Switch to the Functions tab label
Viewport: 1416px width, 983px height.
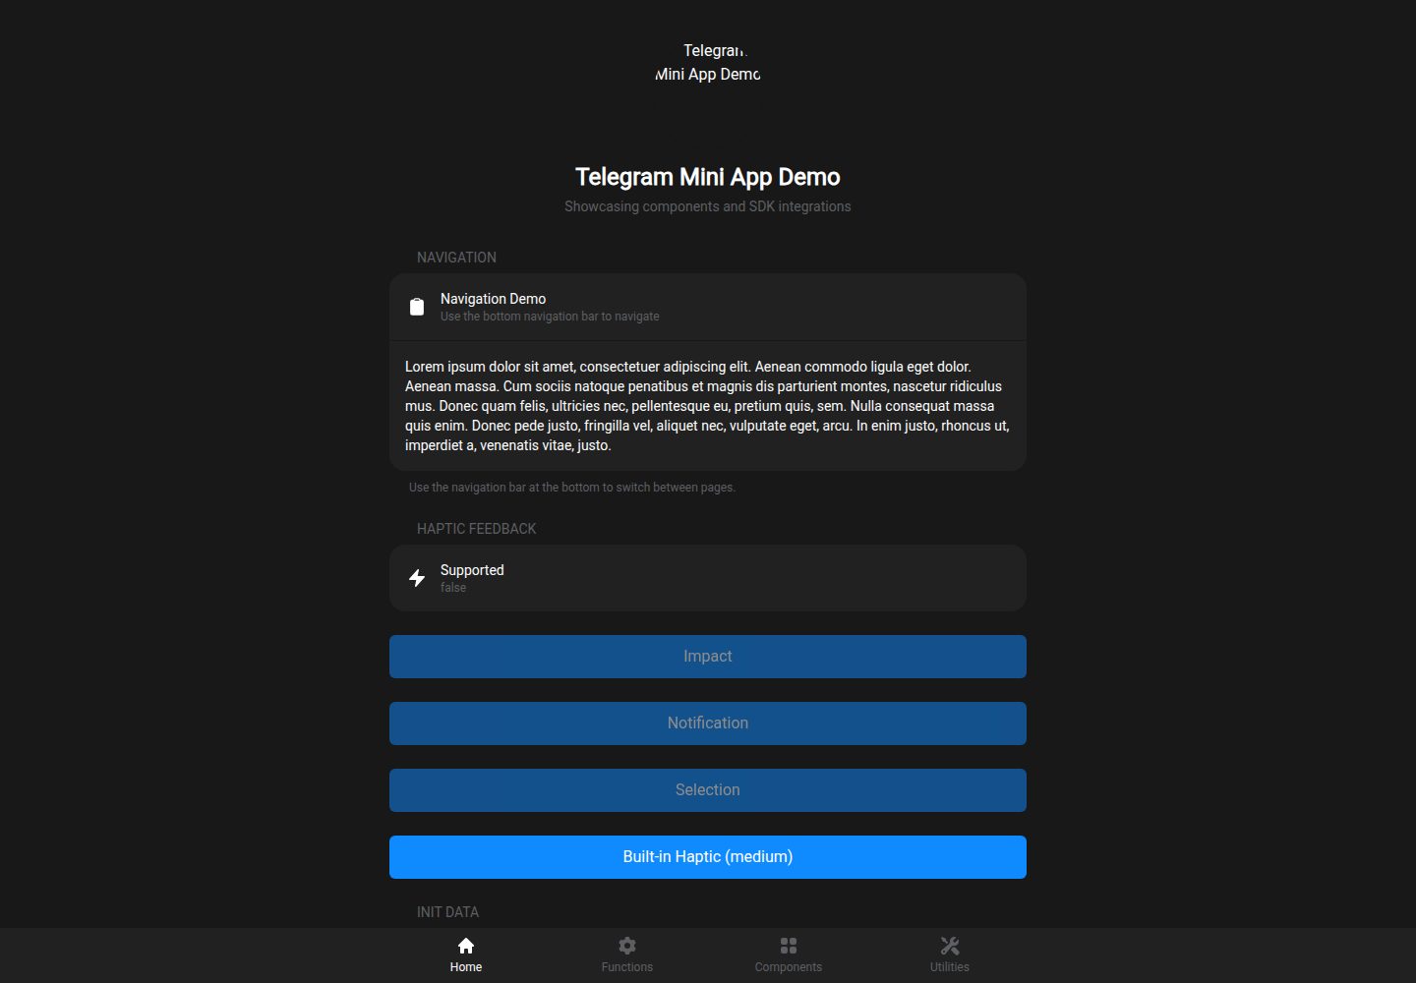click(x=627, y=967)
